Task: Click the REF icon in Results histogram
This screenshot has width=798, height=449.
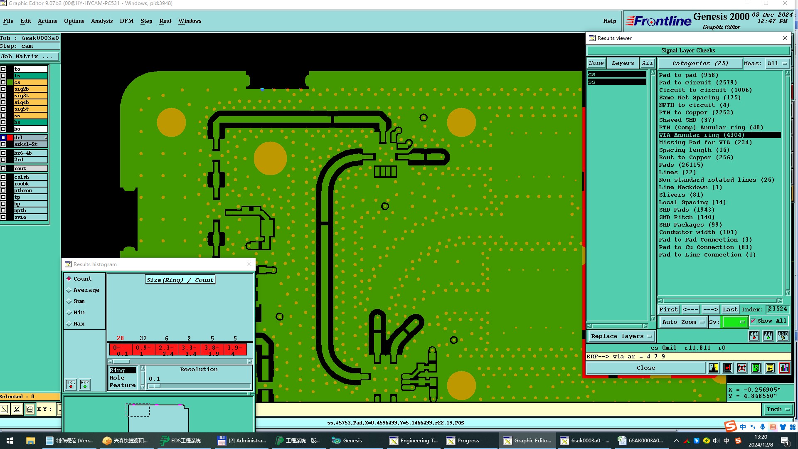Action: pyautogui.click(x=85, y=384)
